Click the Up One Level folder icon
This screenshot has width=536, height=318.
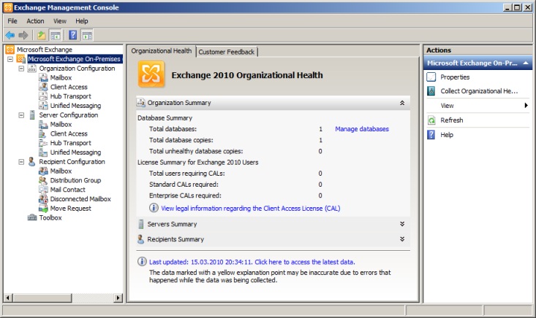pyautogui.click(x=42, y=35)
